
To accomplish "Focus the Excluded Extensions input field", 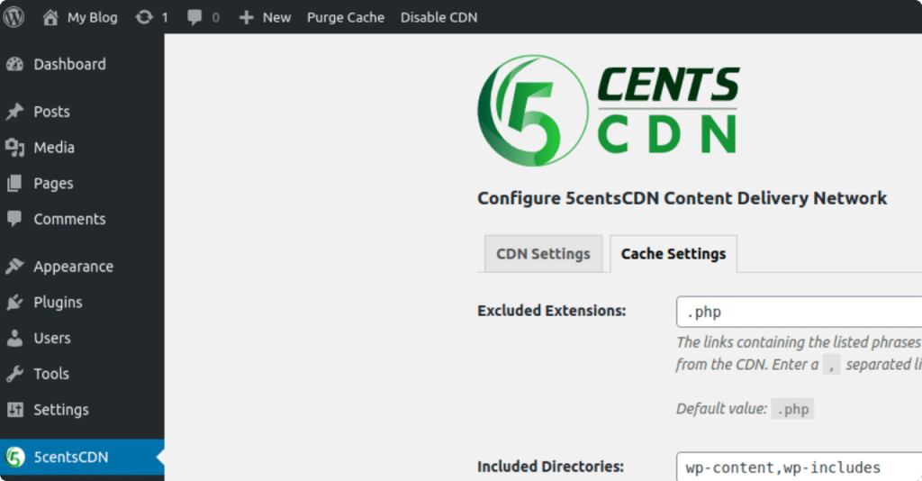I will click(x=800, y=312).
